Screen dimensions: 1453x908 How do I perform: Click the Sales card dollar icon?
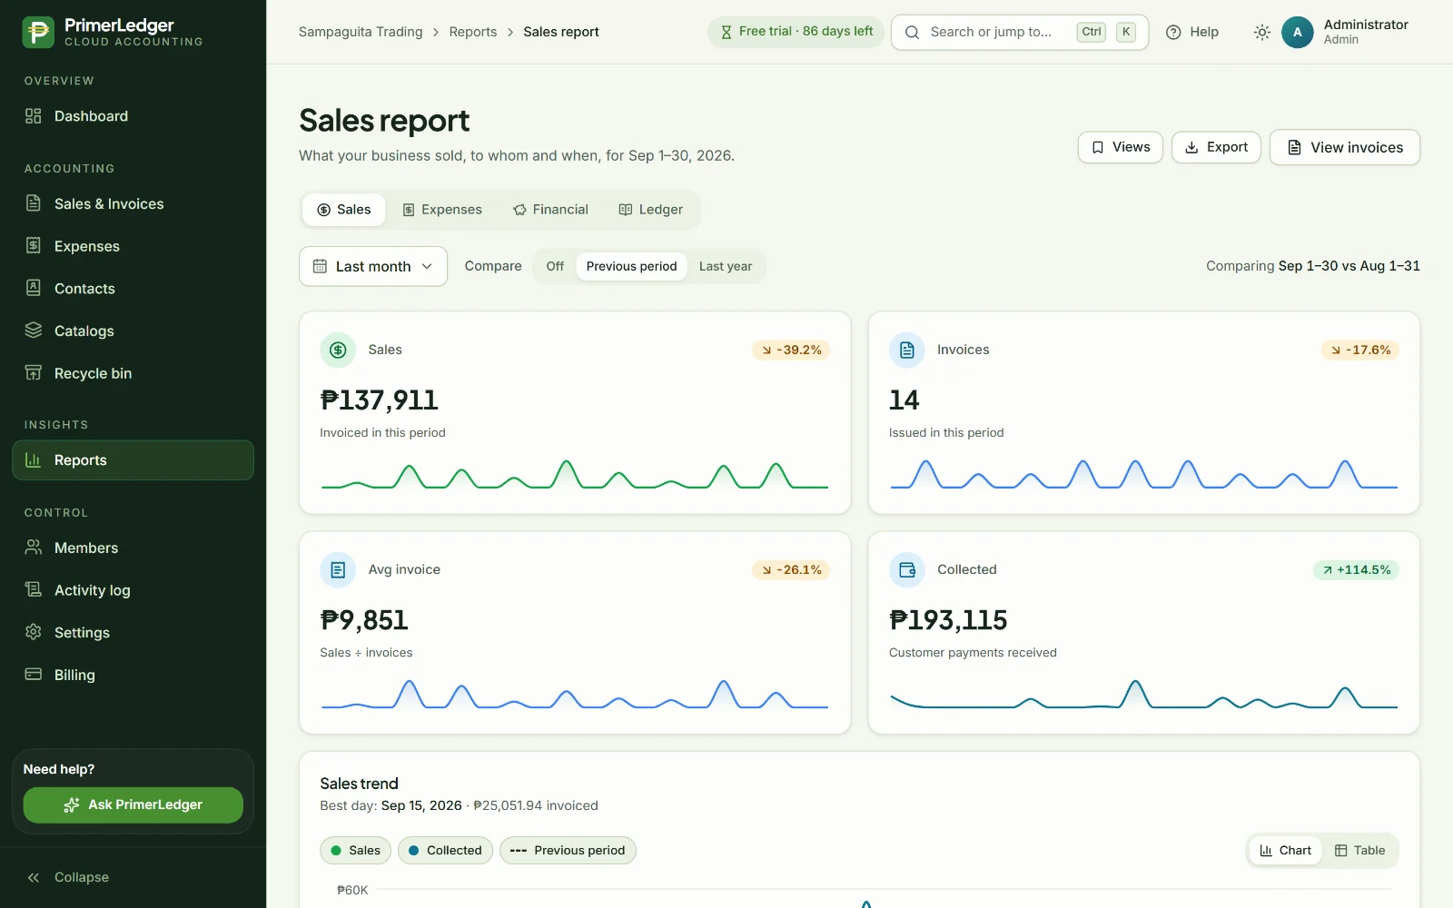[338, 350]
